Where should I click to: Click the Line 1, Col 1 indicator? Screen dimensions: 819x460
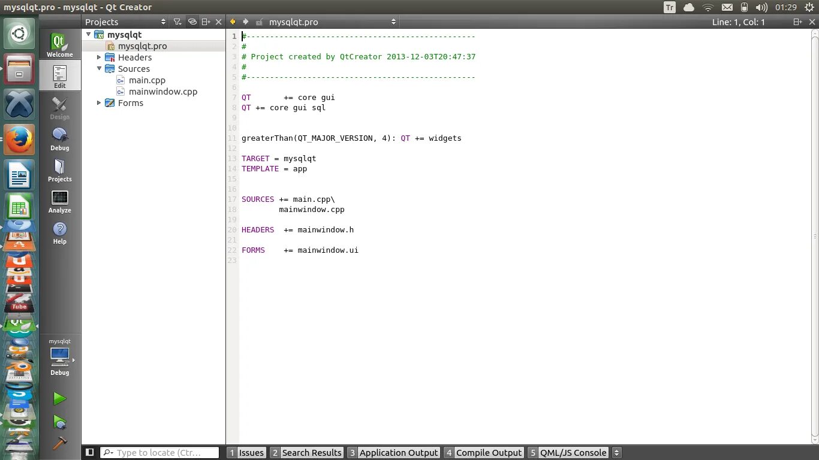(738, 22)
